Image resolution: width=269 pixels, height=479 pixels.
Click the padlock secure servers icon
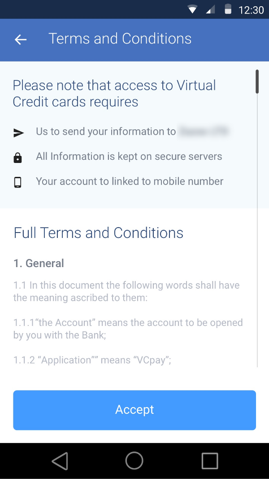(x=17, y=158)
